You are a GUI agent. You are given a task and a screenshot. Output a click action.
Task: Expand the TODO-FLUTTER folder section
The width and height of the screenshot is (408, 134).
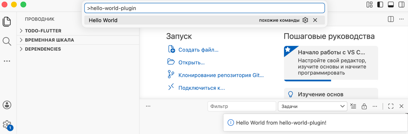[78, 31]
